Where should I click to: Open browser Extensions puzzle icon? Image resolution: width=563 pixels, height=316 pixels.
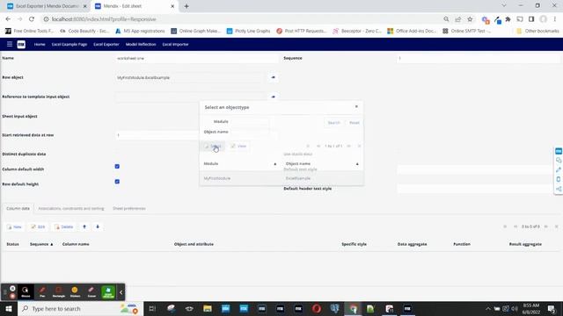(x=508, y=19)
